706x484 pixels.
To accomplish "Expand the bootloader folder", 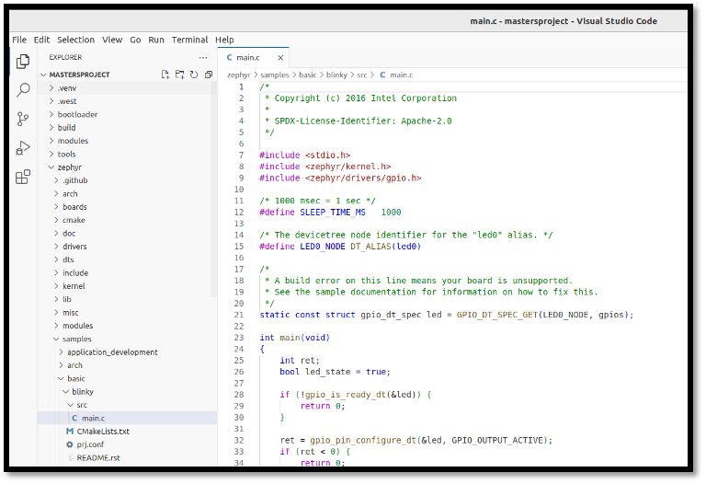I will point(127,114).
